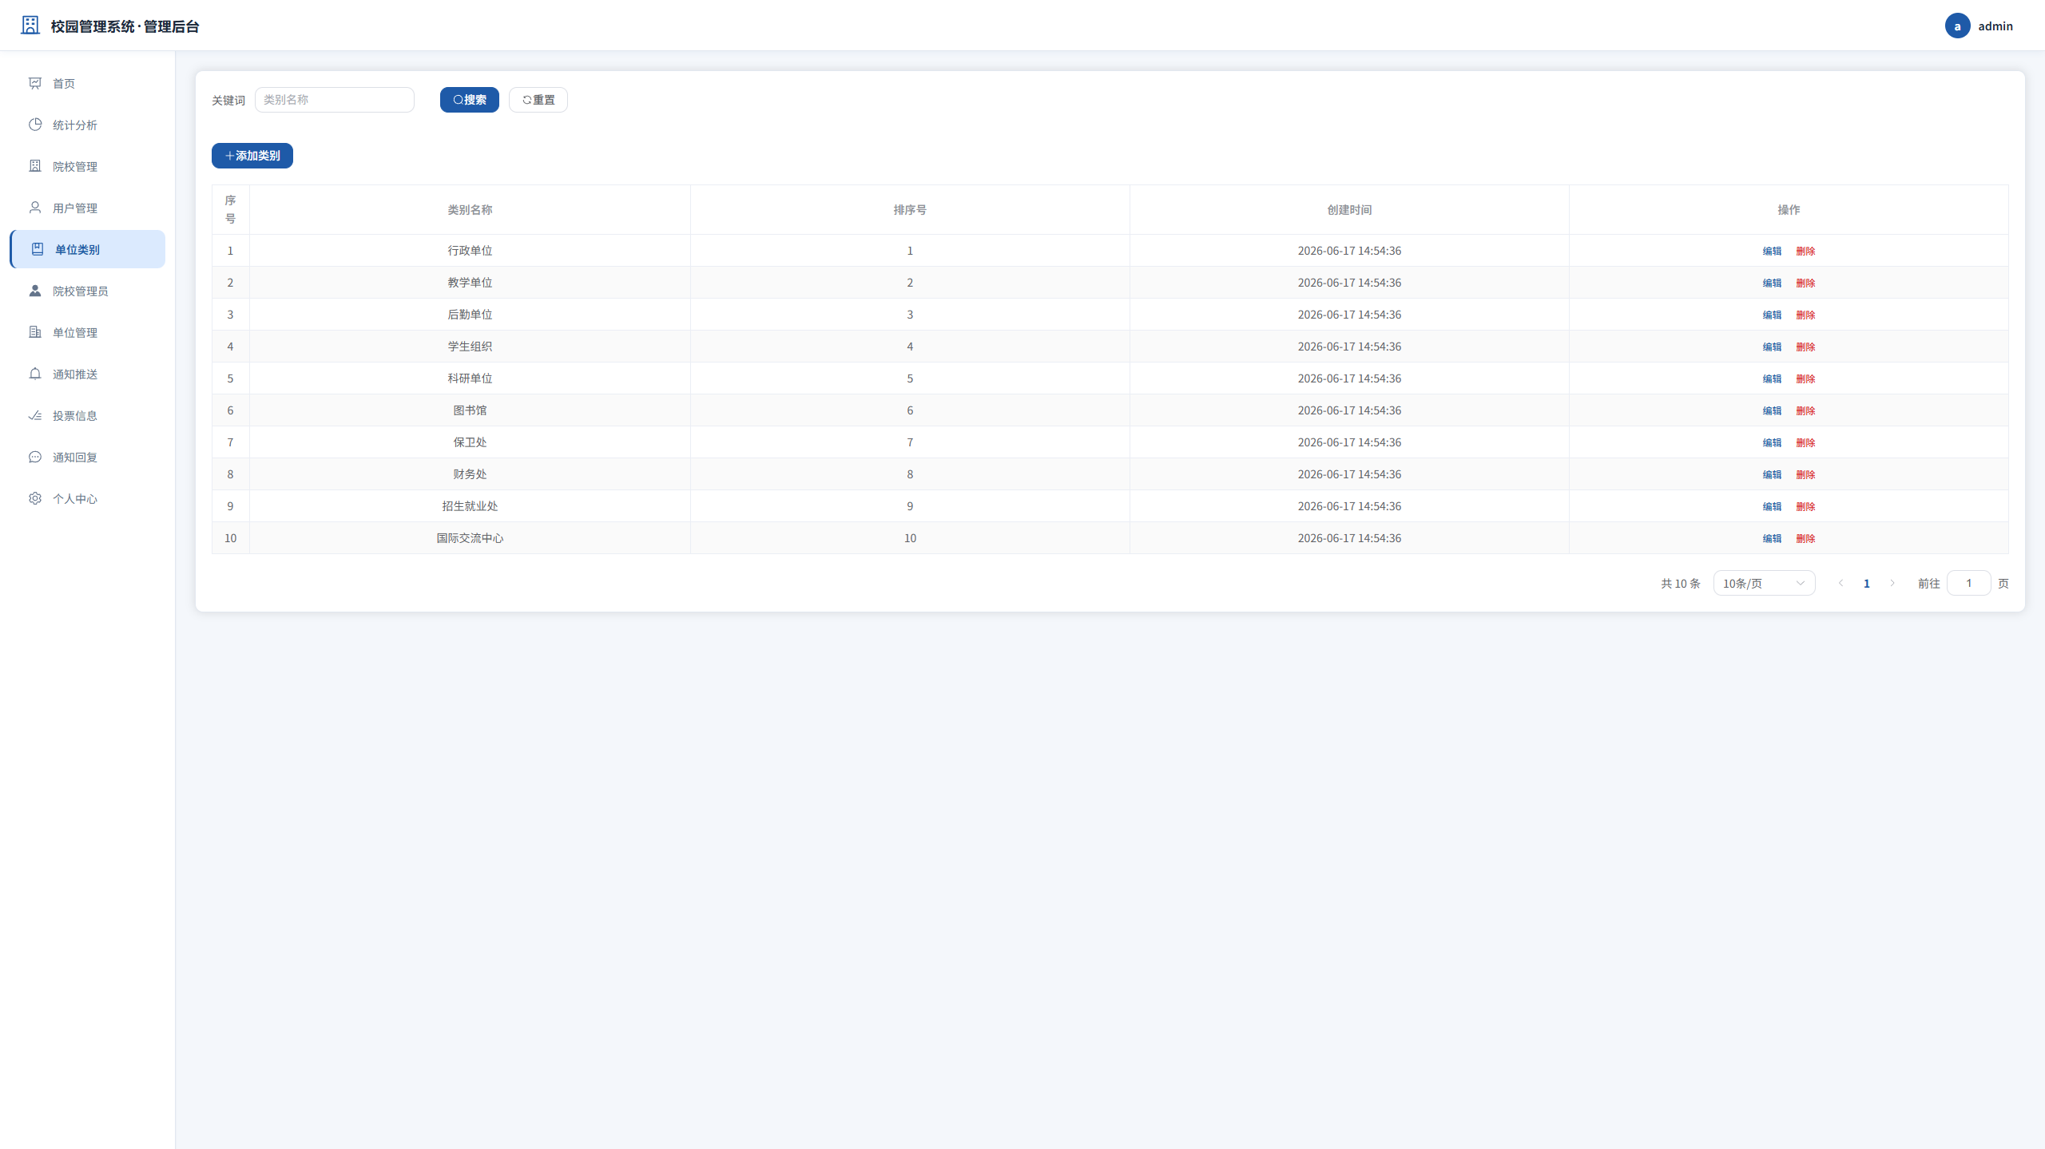The image size is (2045, 1149).
Task: Click the 统计分析 pie chart icon
Action: pos(35,125)
